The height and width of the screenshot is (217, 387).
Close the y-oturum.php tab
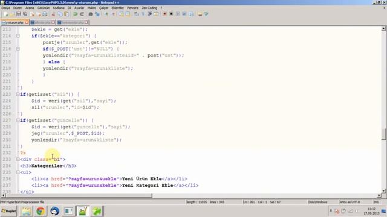click(x=27, y=22)
